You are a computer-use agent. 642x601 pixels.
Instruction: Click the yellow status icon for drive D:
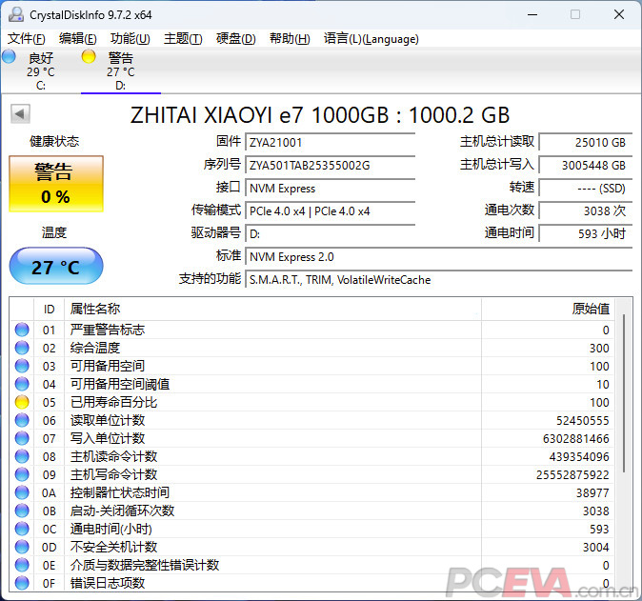click(x=89, y=57)
